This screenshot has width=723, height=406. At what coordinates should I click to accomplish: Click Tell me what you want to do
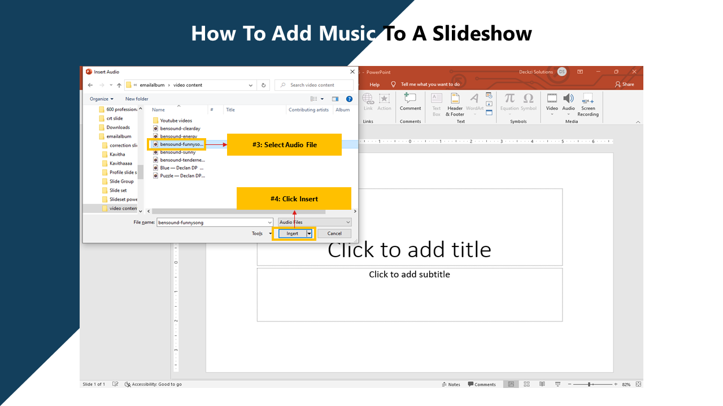(430, 85)
